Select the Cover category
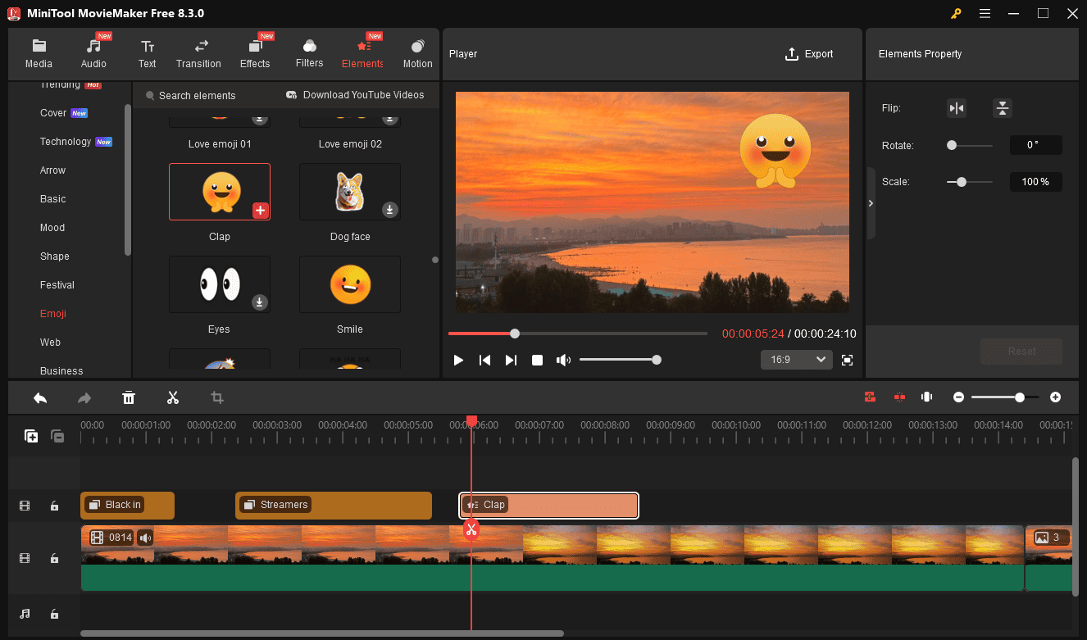1087x640 pixels. click(53, 113)
